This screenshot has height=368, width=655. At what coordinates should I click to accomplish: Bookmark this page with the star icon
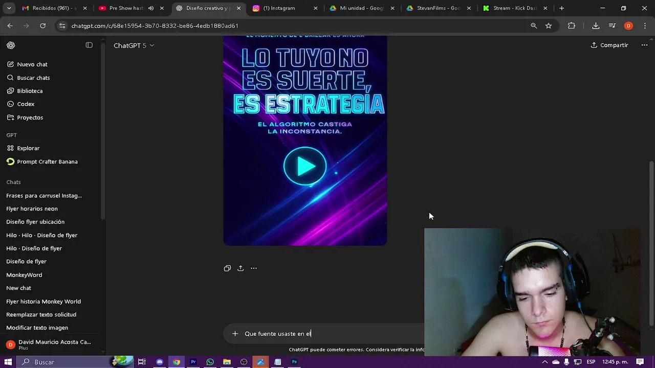click(x=549, y=26)
